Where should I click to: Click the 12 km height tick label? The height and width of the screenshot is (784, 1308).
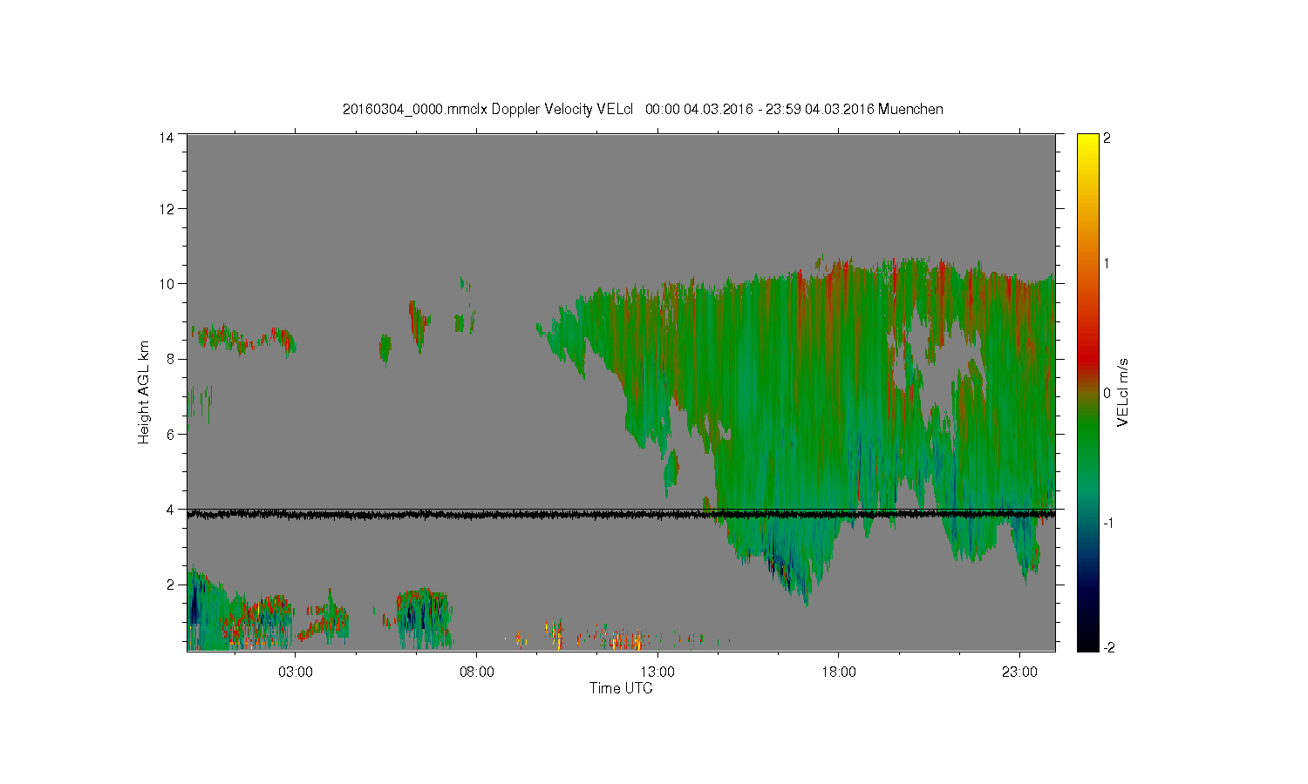coord(167,209)
